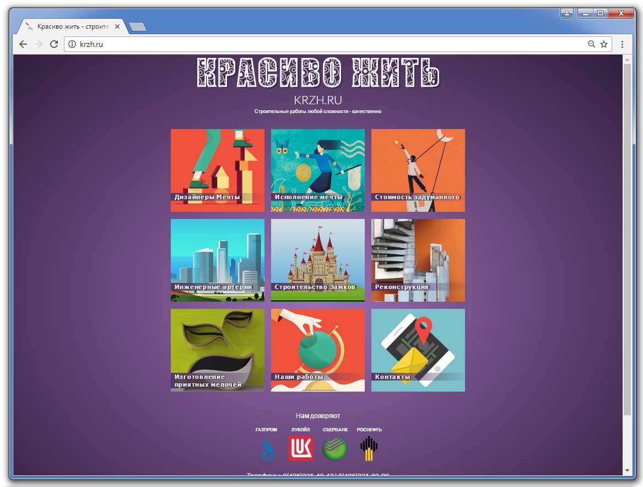Open the Наши работы tile

[x=318, y=350]
